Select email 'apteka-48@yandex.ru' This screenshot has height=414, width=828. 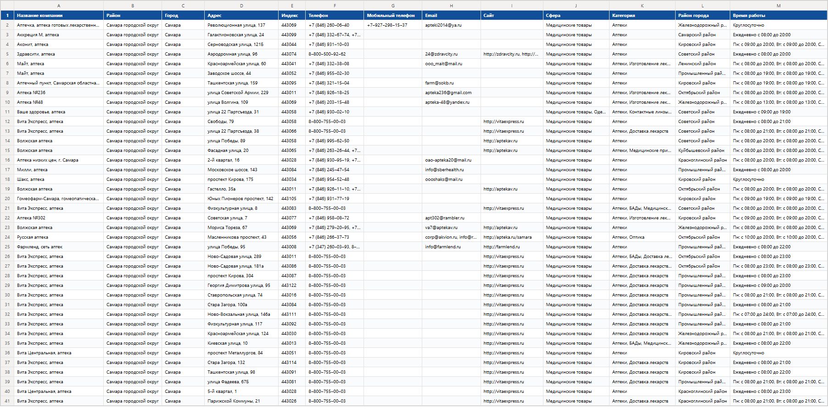(x=451, y=102)
